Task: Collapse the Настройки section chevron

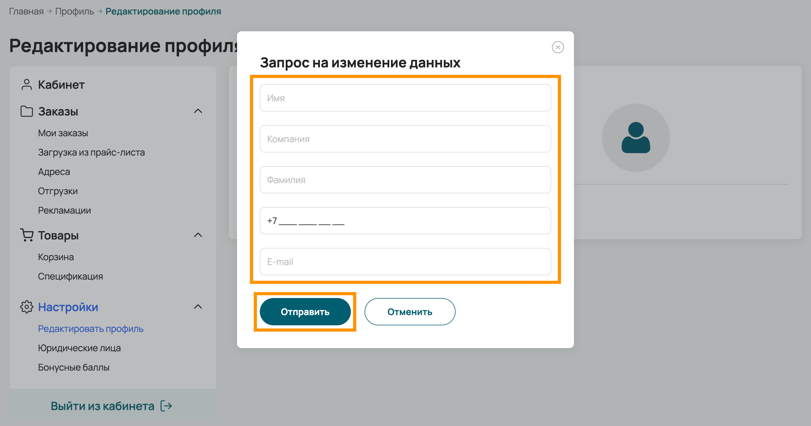Action: tap(198, 307)
